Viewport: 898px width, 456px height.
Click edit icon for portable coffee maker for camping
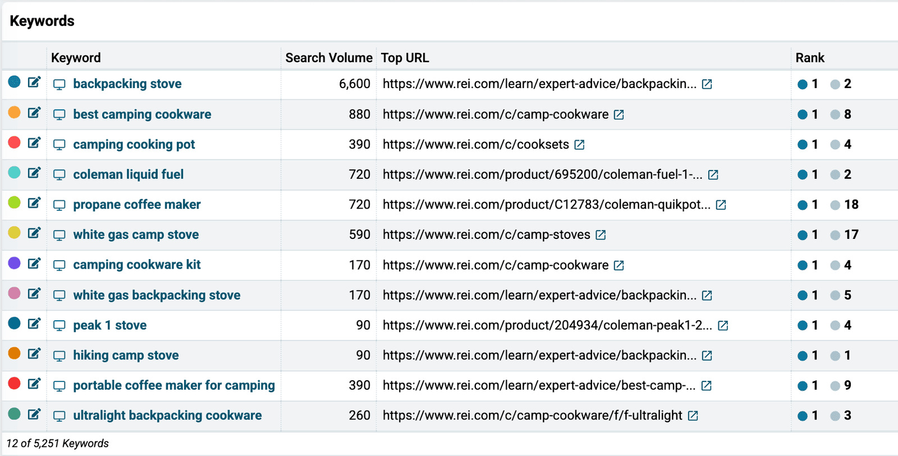coord(34,384)
